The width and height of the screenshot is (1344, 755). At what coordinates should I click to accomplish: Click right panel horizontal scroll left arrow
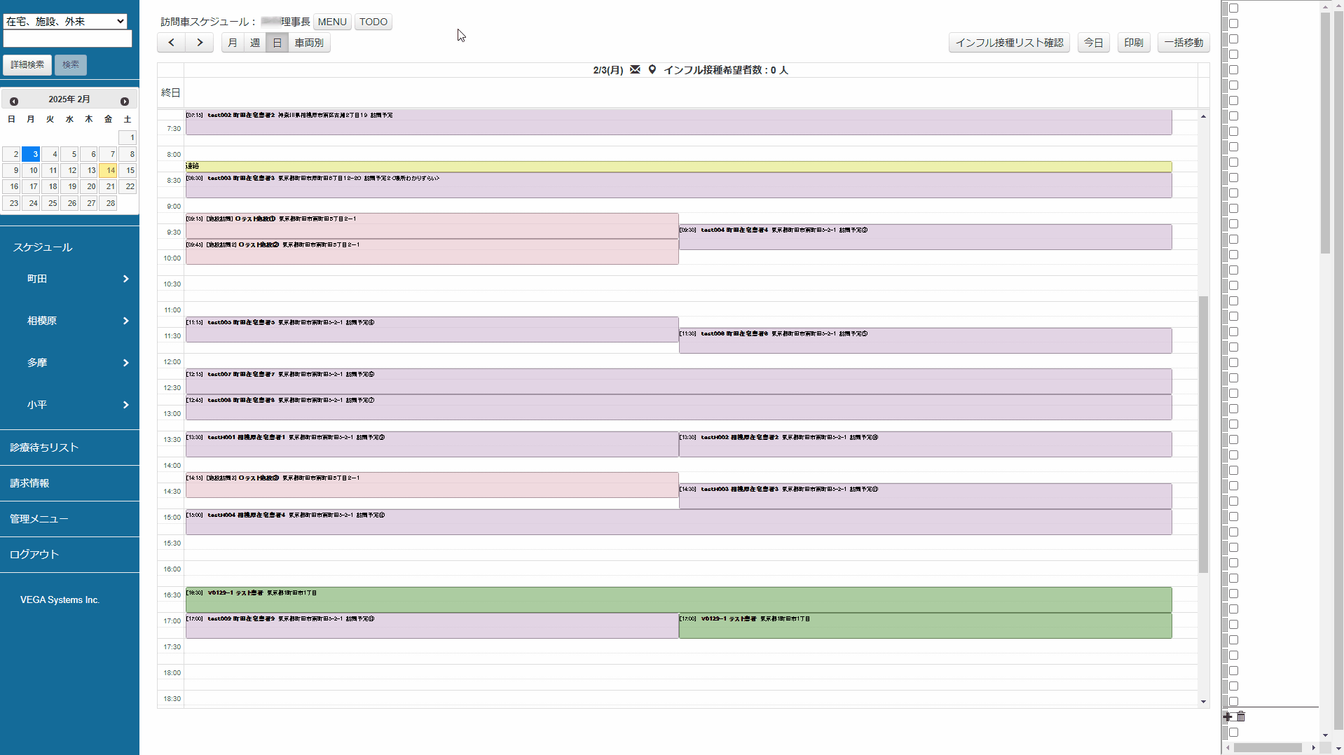[x=1228, y=747]
